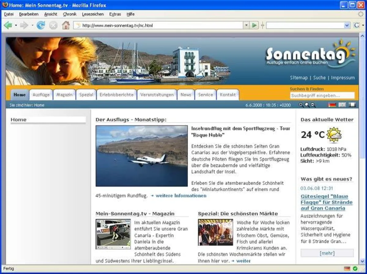The width and height of the screenshot is (367, 274).
Task: Go to the browser Home icon
Action: (66, 25)
